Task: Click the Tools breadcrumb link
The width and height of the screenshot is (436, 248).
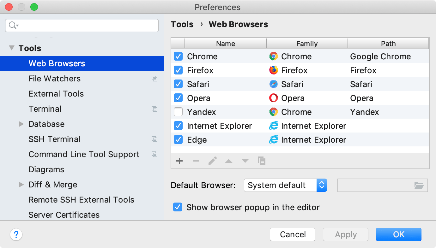Action: 182,24
